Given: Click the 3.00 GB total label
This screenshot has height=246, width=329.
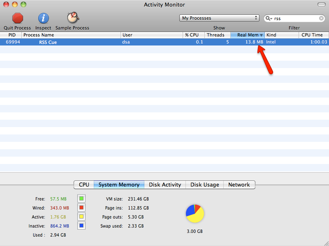Looking at the screenshot, I should 195,231.
